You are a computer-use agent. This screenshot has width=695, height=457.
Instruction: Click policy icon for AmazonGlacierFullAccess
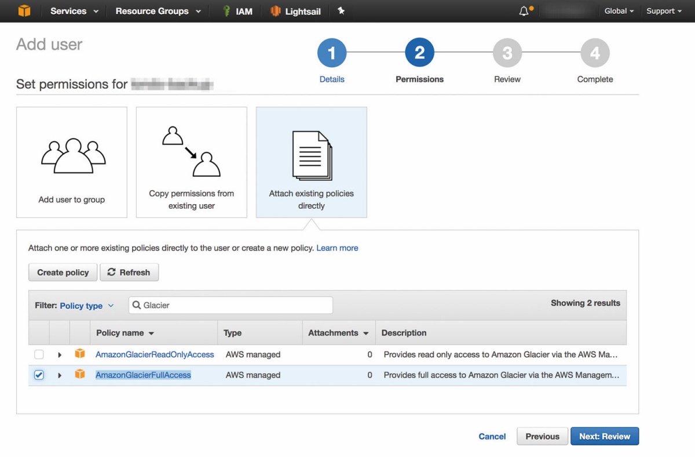[80, 375]
